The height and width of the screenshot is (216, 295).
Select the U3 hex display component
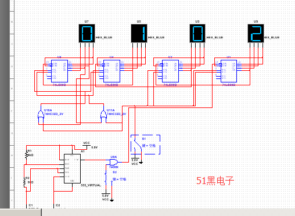coord(197,33)
